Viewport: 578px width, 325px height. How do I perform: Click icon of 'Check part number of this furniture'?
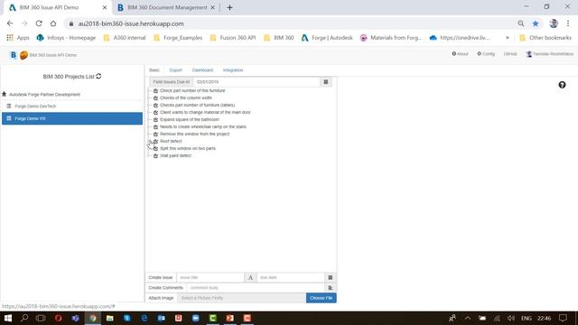point(155,90)
